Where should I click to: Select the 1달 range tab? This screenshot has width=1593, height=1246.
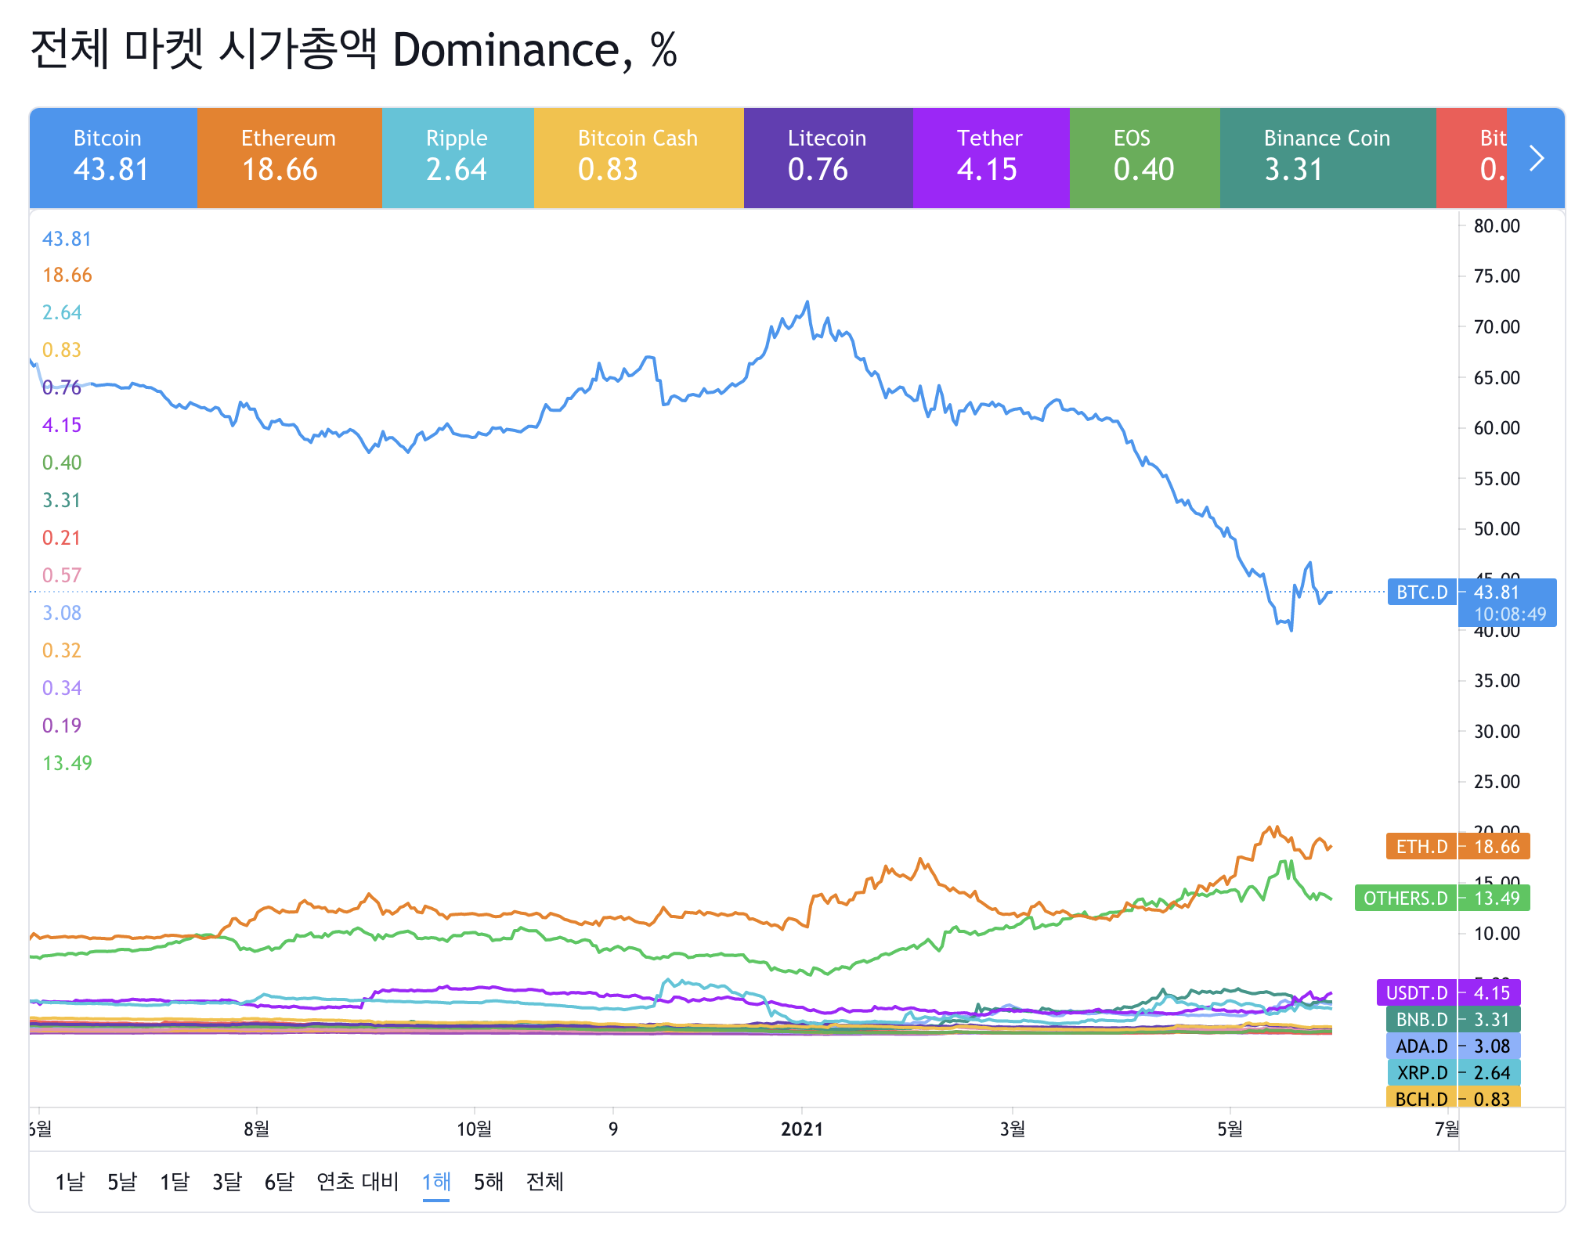pyautogui.click(x=175, y=1181)
